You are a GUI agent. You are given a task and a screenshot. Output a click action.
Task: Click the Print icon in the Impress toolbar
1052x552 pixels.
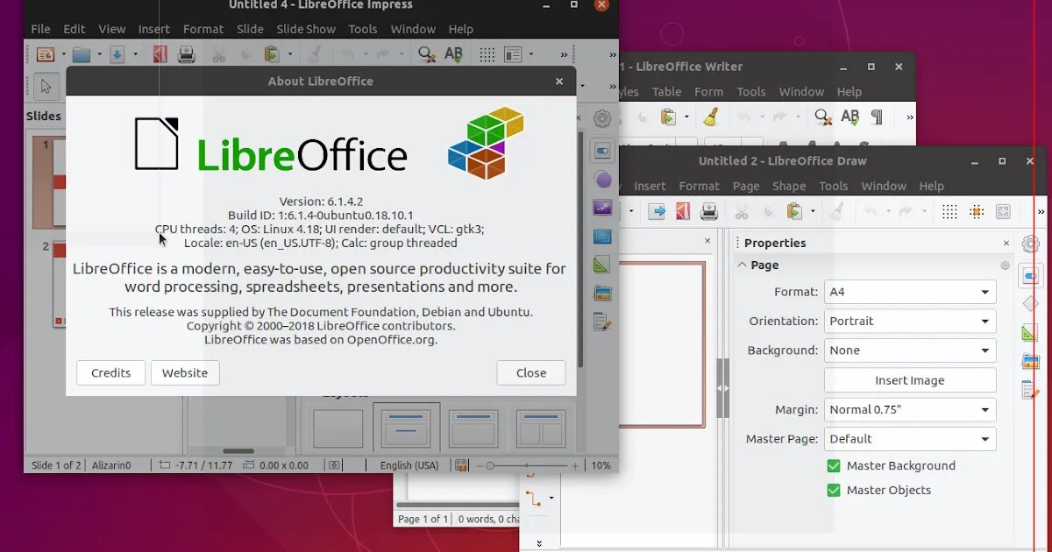coord(187,54)
